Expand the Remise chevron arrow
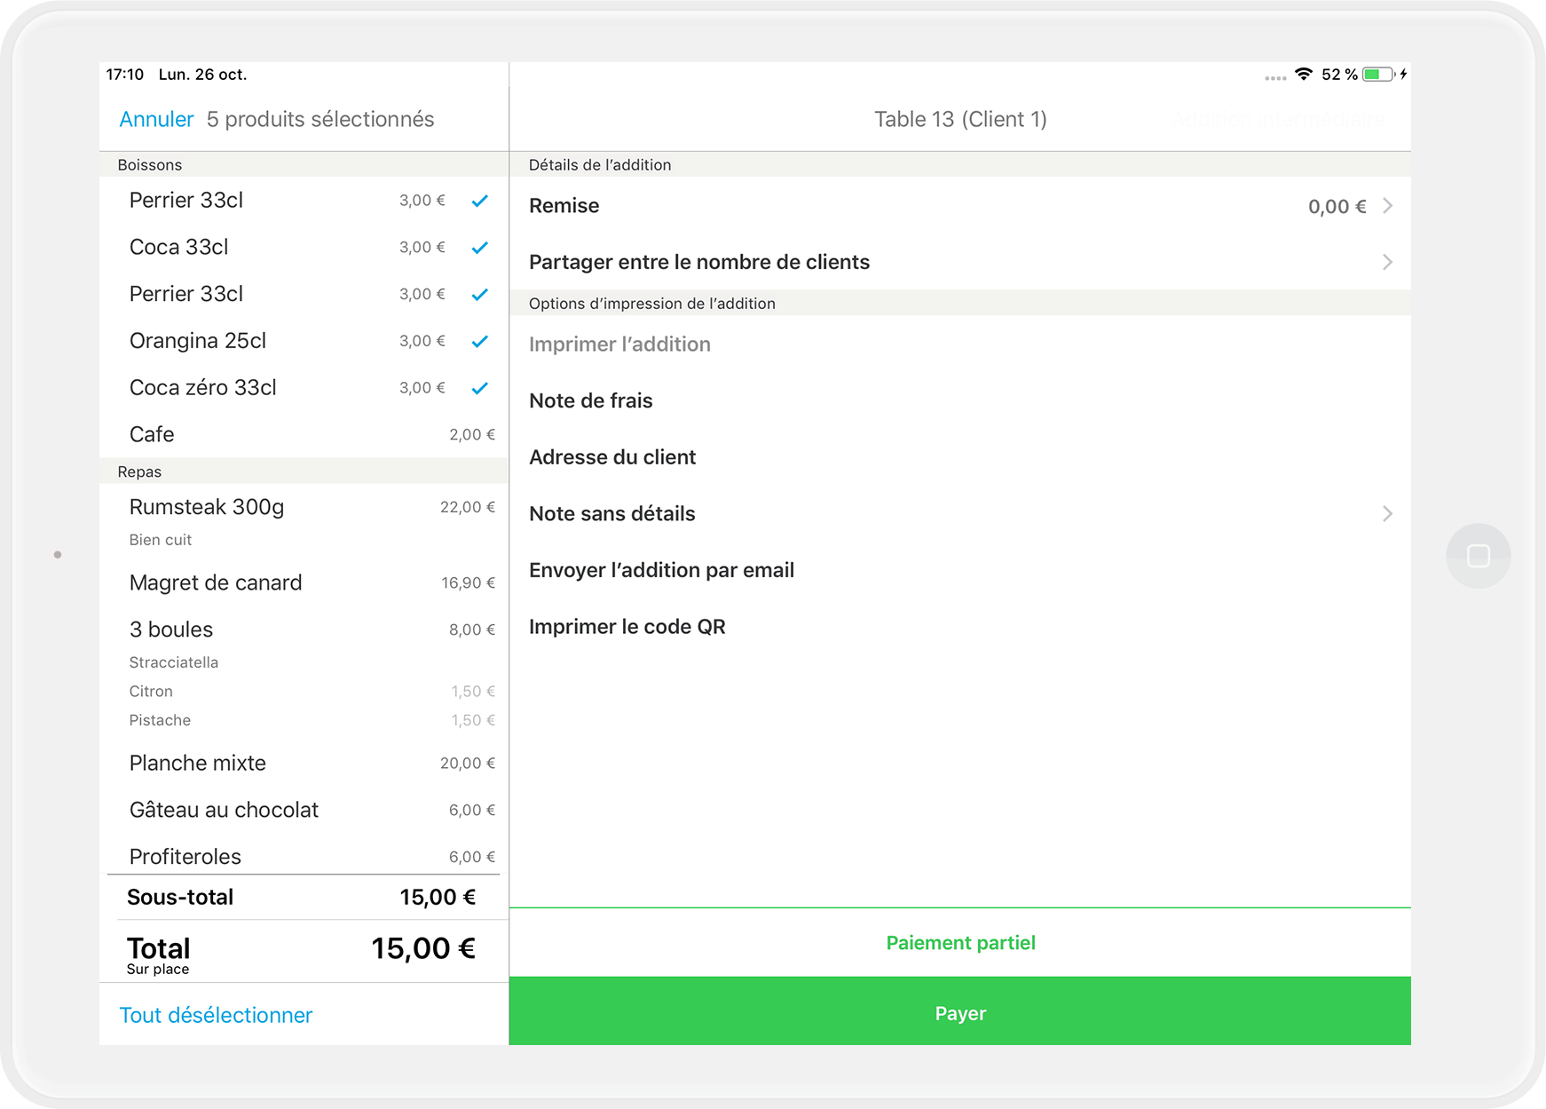This screenshot has height=1109, width=1546. tap(1387, 206)
